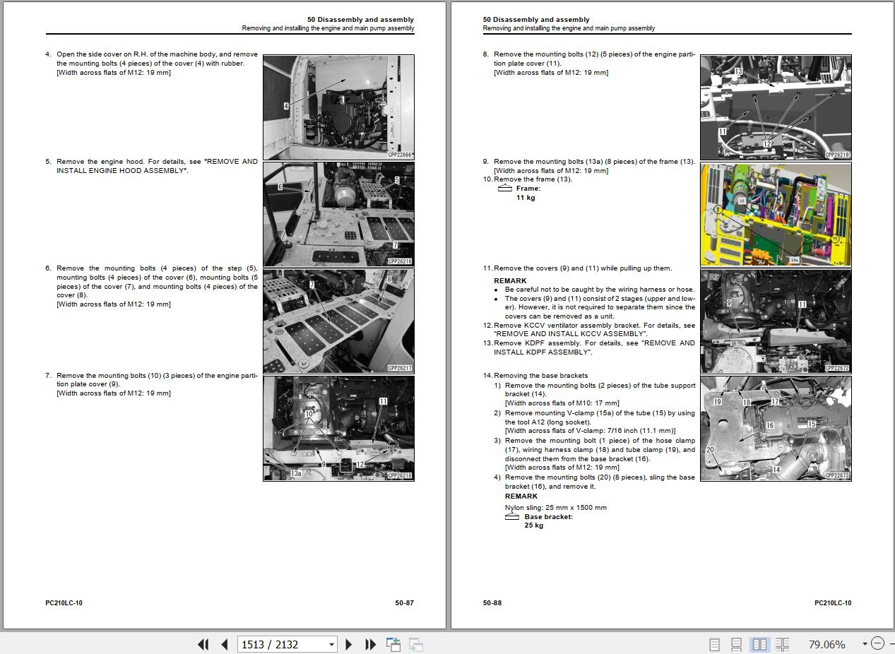Click the colored frame diagram for step 9
The image size is (895, 654).
tap(776, 214)
